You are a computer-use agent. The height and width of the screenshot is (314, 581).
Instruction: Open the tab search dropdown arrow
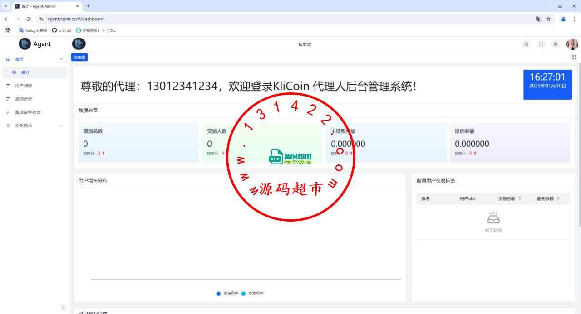(6, 6)
